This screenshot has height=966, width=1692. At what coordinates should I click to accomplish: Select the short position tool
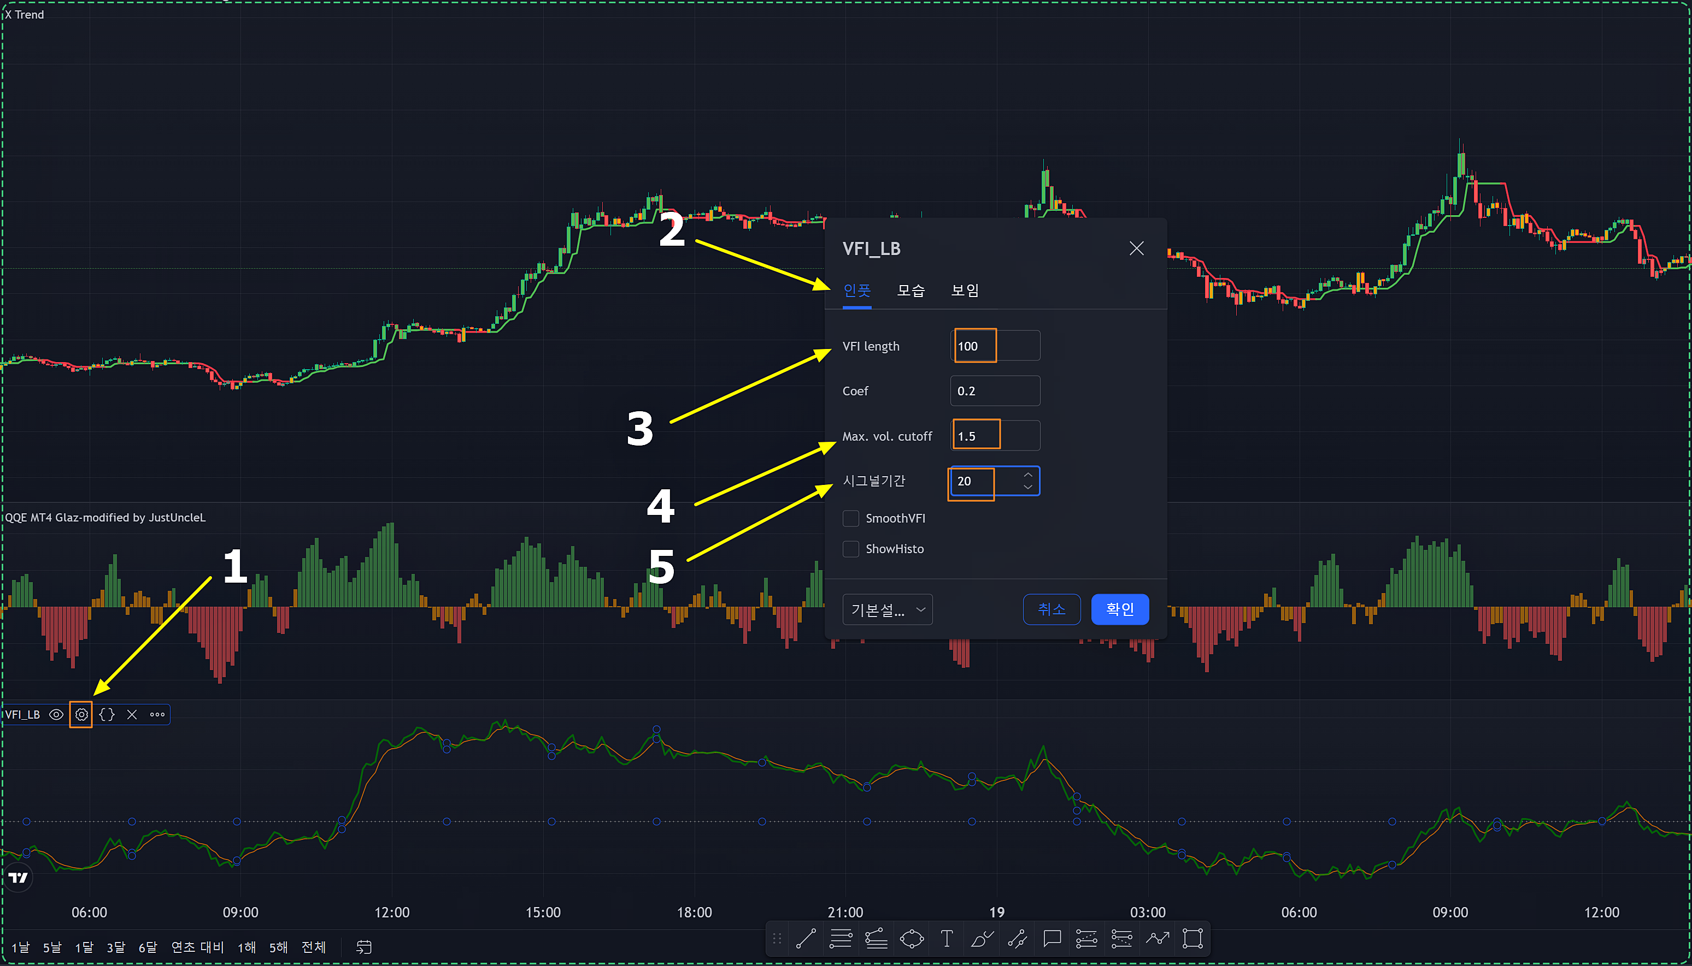click(1122, 939)
